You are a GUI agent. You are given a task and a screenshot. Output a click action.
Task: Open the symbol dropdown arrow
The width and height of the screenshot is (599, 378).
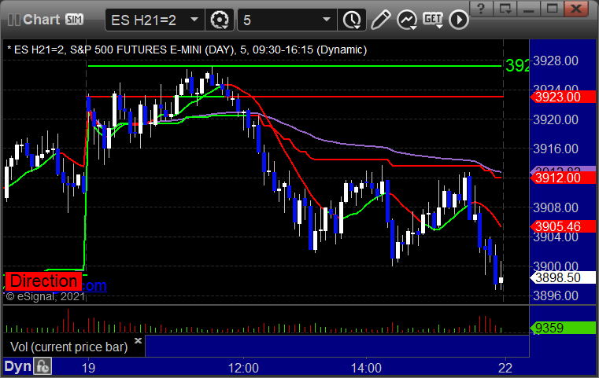pos(194,20)
